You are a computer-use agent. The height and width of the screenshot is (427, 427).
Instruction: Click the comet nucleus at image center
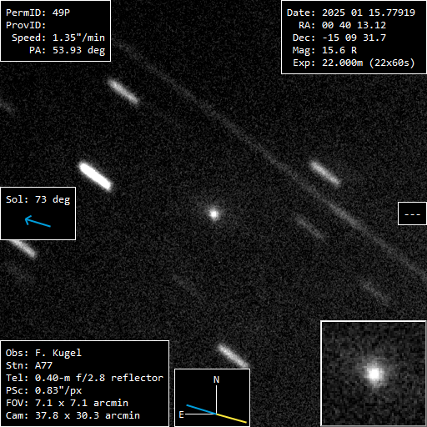(x=214, y=214)
